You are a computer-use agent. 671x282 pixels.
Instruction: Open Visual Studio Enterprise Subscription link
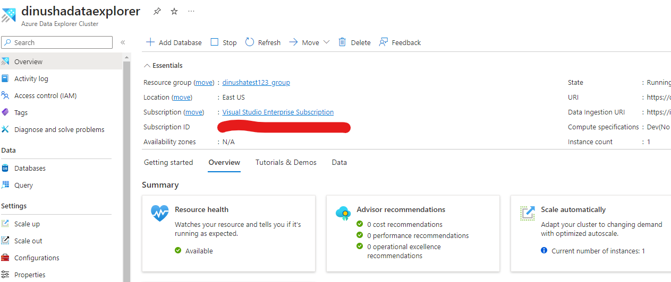pos(278,112)
